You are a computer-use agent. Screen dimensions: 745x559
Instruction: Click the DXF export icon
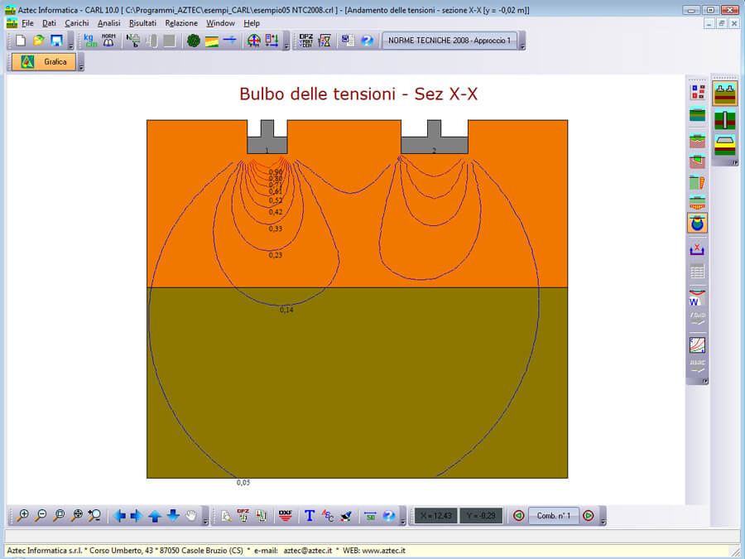[286, 515]
